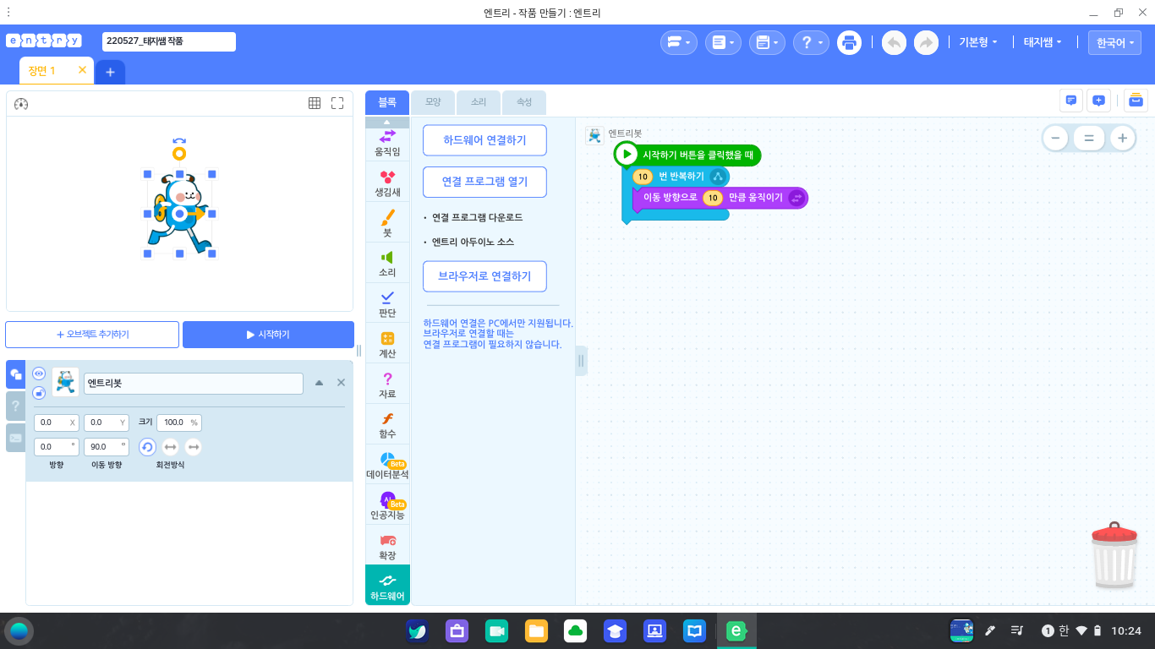Close the 장면 1 scene
1155x649 pixels.
point(82,70)
